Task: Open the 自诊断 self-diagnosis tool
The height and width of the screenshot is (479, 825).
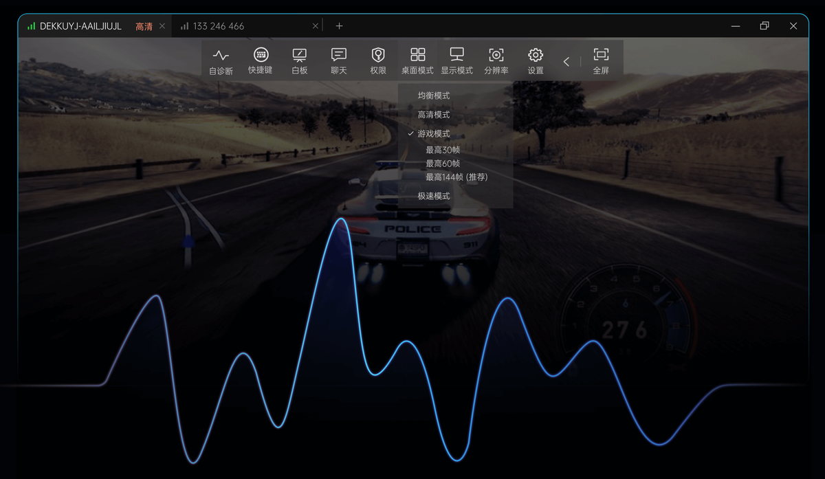Action: (221, 60)
